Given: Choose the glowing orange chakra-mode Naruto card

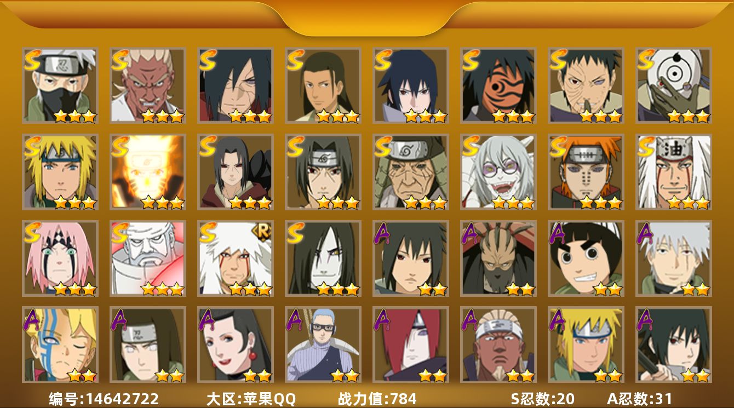Looking at the screenshot, I should (x=148, y=172).
